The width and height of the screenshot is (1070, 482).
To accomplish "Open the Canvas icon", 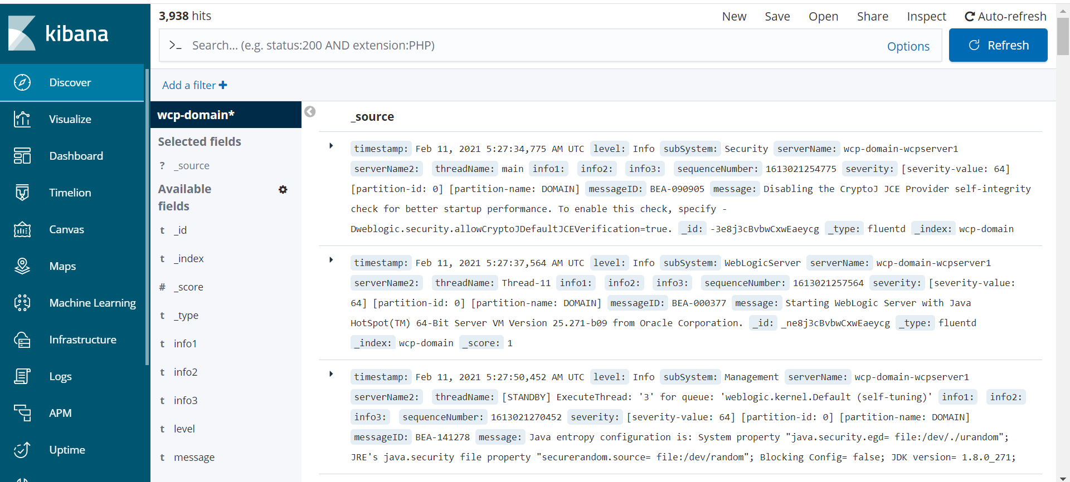I will click(x=22, y=229).
